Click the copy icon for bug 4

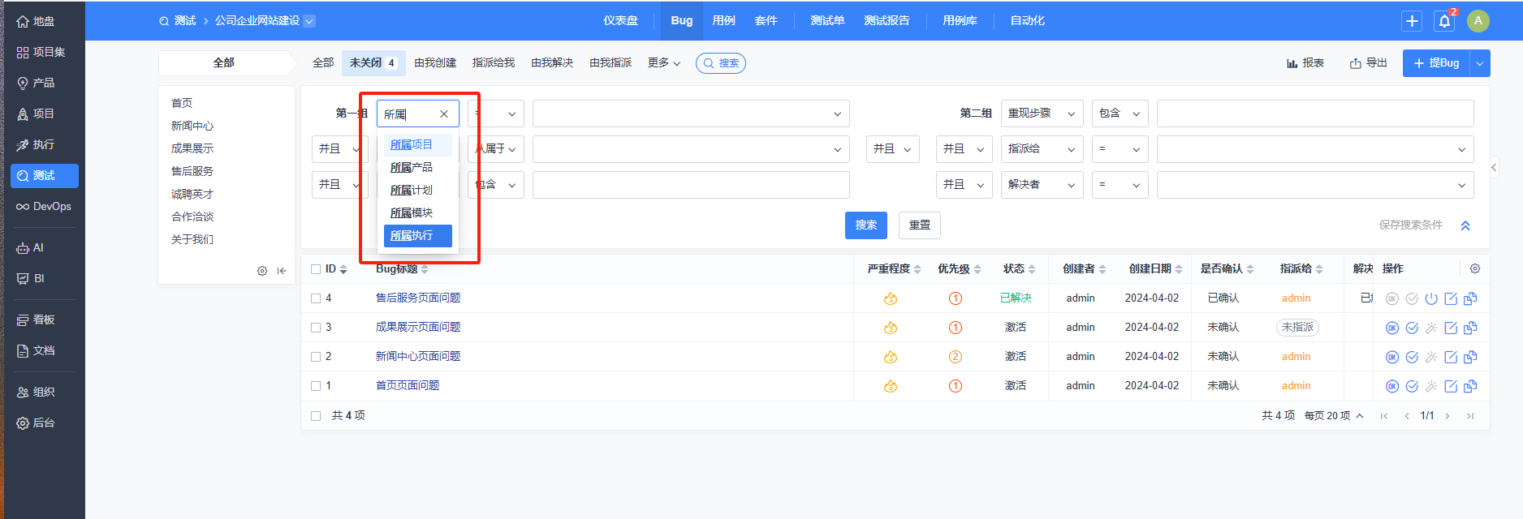[x=1470, y=298]
